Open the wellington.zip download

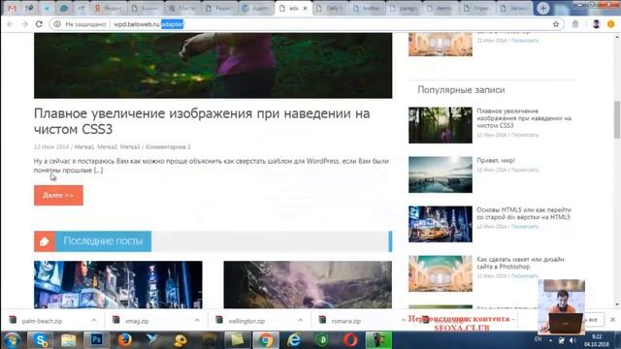[x=246, y=321]
